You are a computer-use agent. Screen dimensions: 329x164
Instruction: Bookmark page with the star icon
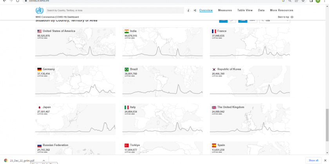pyautogui.click(x=303, y=1)
